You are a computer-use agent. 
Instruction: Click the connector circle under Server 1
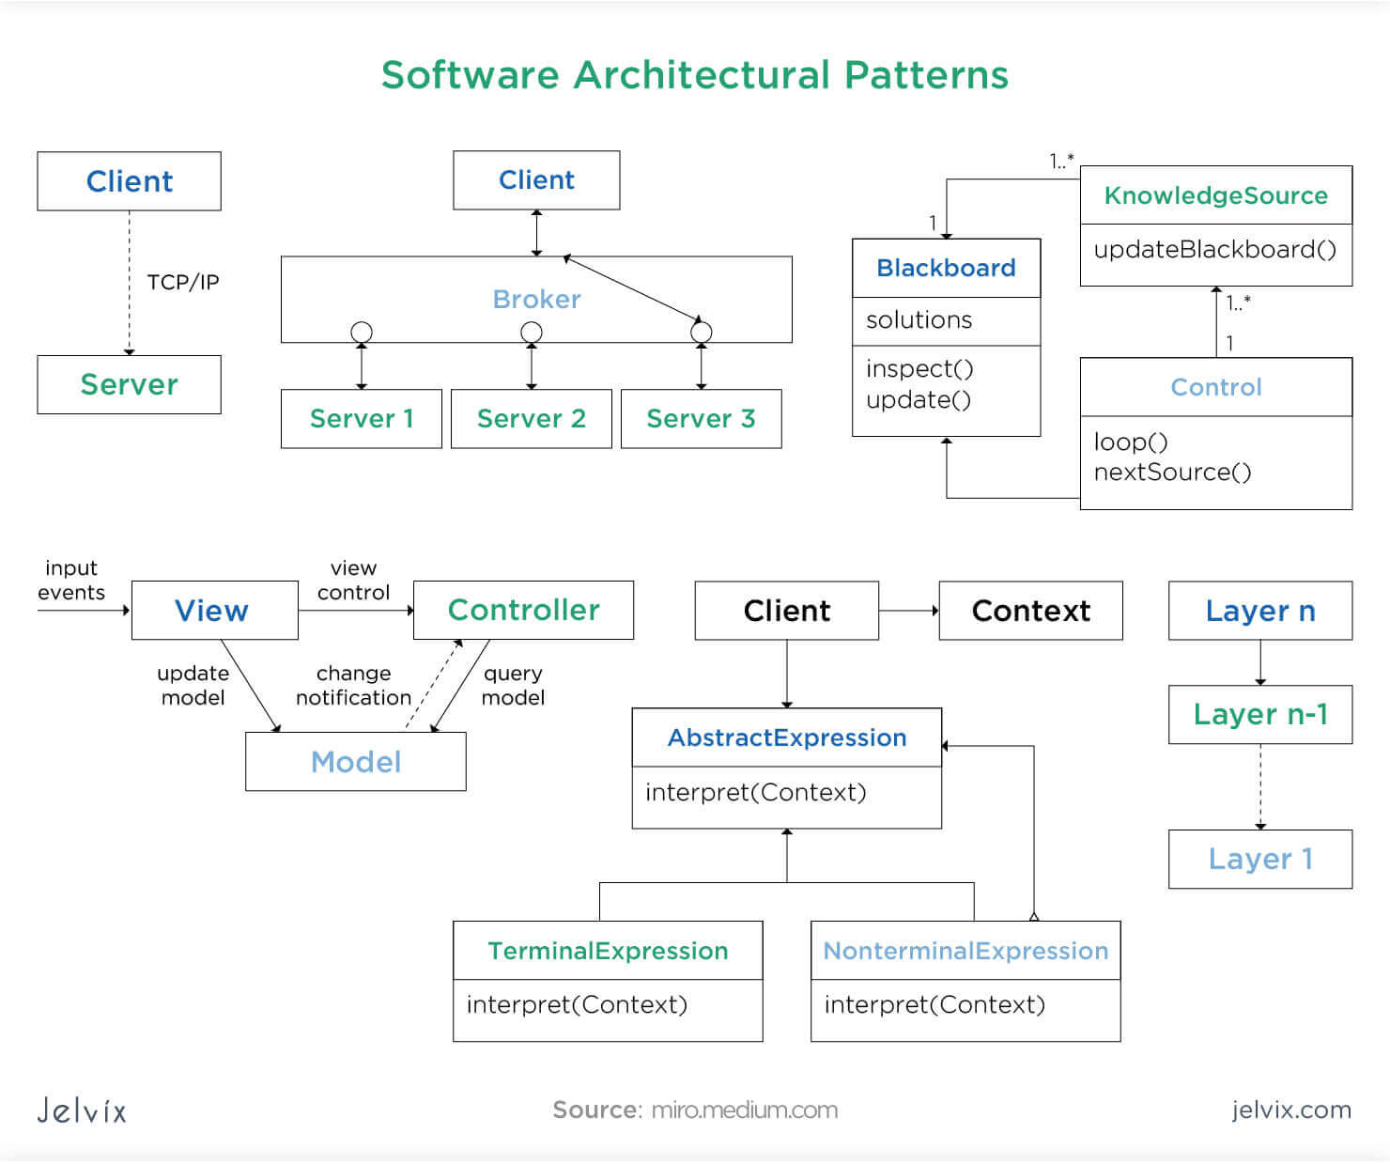362,331
